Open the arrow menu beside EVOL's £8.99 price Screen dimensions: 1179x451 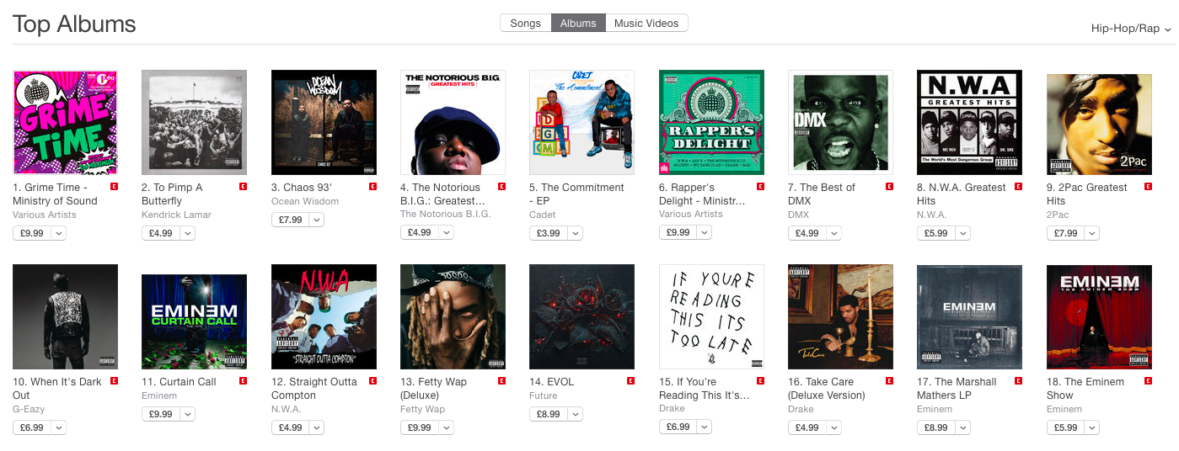[576, 414]
